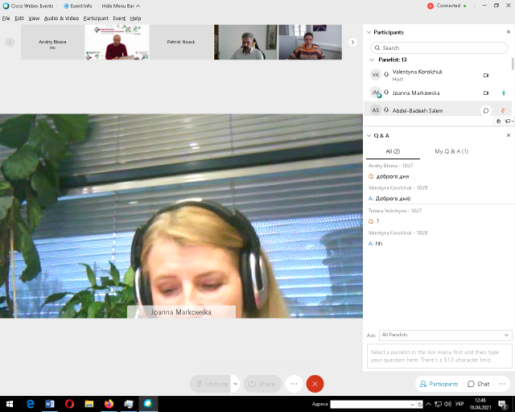Click the answer 'hh' from Valentyna Korolchuk
The image size is (515, 412).
pos(379,244)
